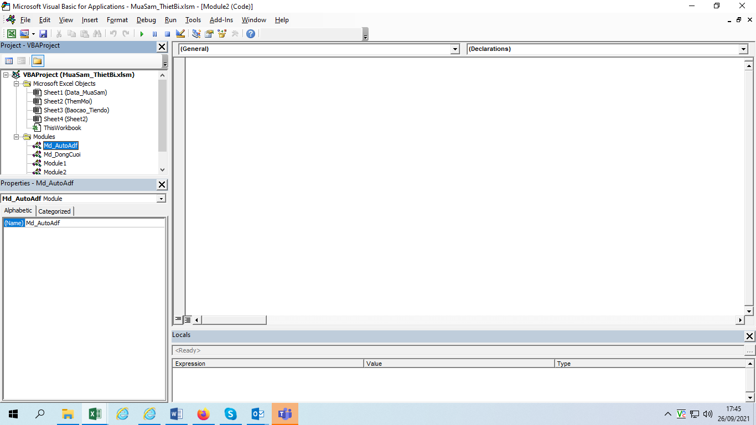Click the Type column header in Locals
This screenshot has width=756, height=425.
pyautogui.click(x=650, y=364)
